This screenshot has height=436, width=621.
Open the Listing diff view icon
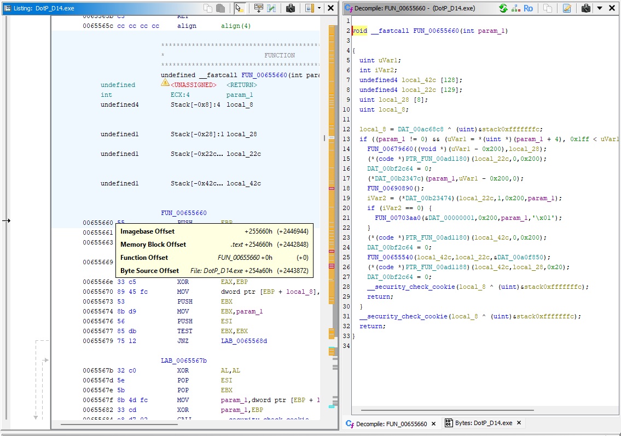point(271,8)
